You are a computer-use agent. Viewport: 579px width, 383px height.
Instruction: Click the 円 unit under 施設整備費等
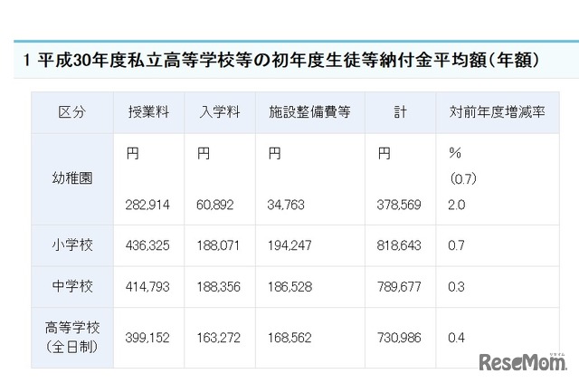coord(274,153)
